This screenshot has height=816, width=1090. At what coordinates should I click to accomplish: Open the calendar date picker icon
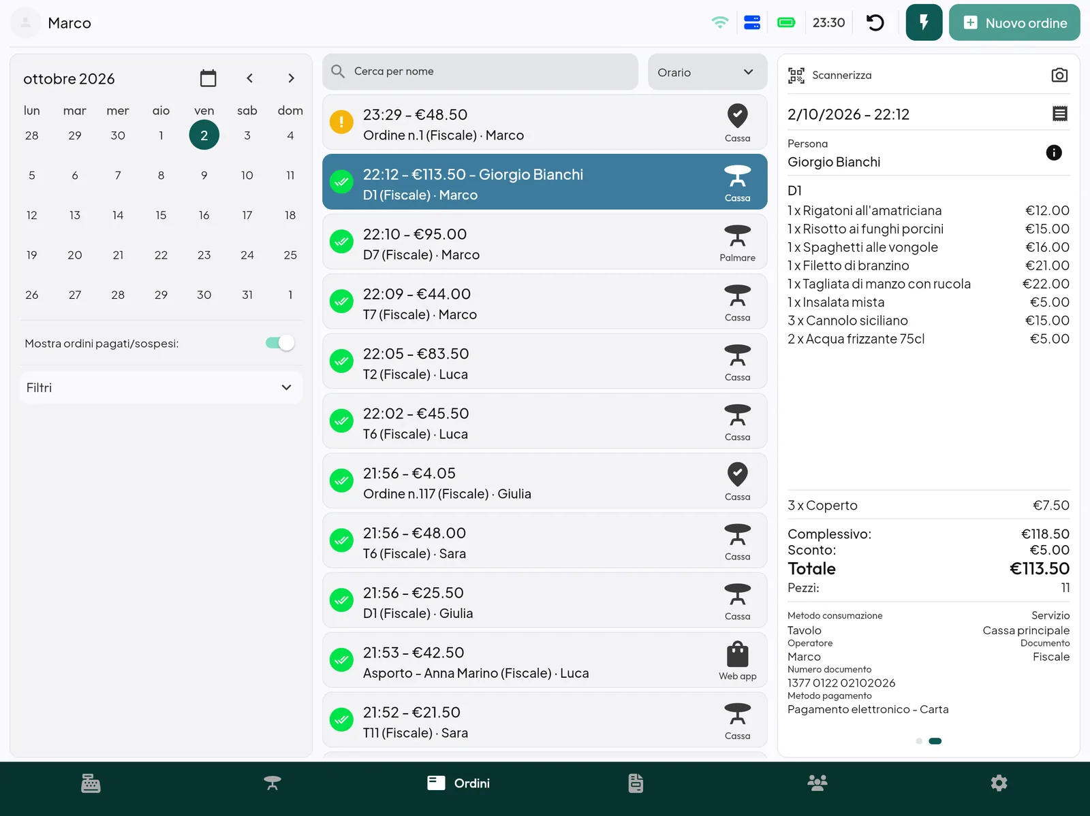tap(208, 78)
